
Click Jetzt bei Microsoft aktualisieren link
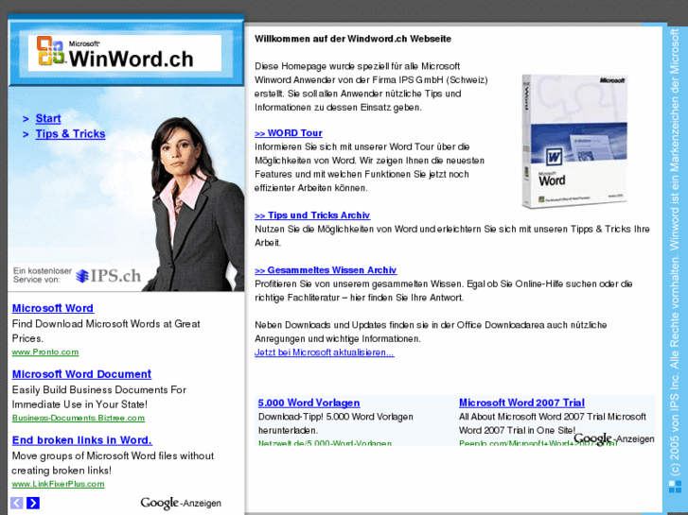(x=325, y=352)
